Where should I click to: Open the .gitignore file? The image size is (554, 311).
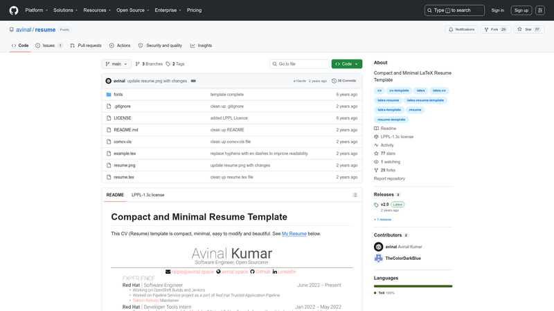(x=123, y=106)
